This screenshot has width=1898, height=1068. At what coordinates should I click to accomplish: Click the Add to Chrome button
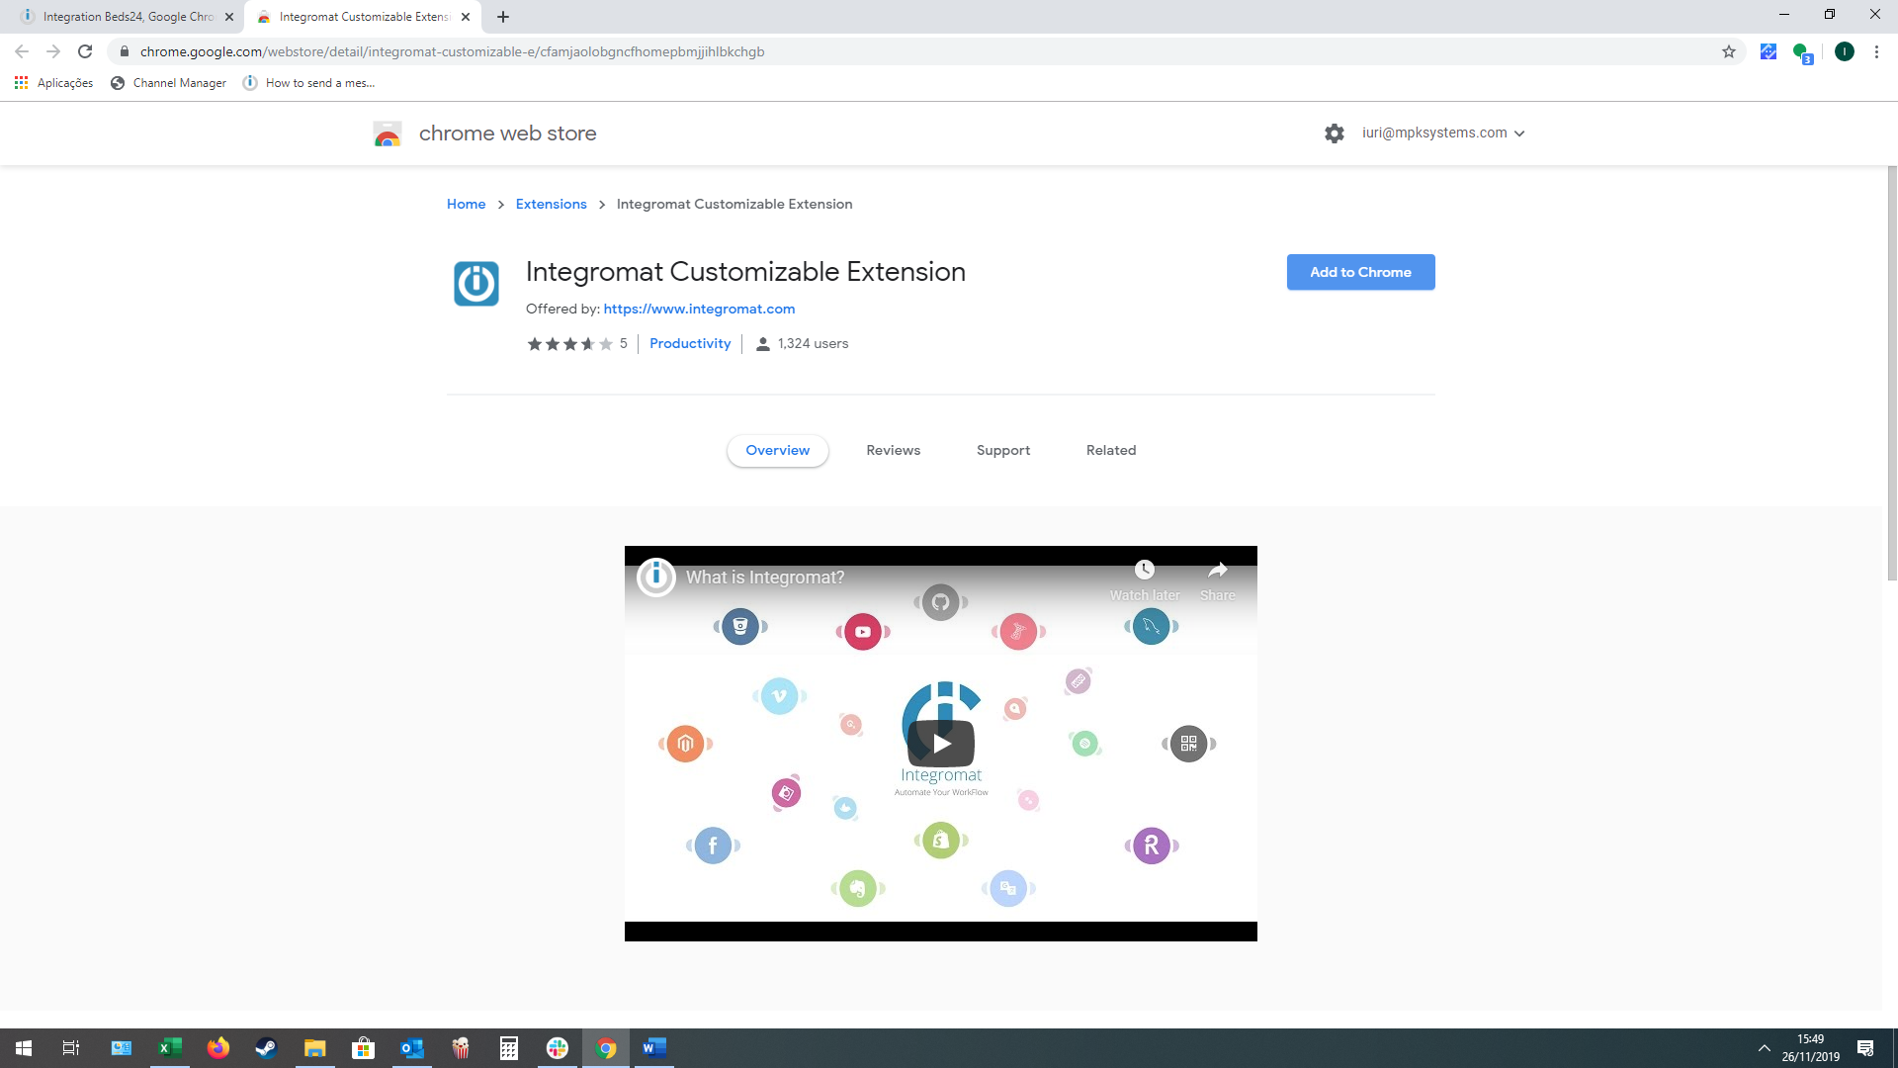click(x=1361, y=272)
